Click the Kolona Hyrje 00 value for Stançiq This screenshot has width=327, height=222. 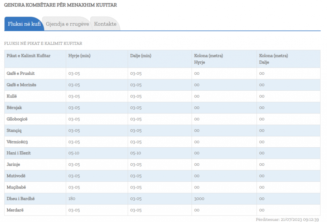point(197,130)
